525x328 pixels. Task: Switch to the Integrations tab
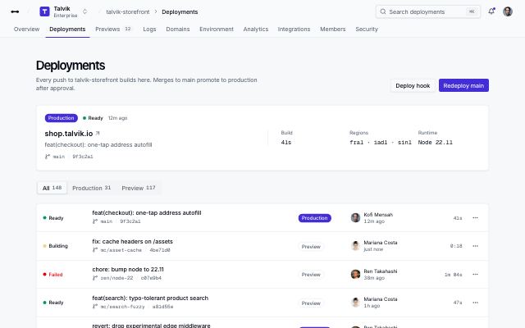click(x=294, y=30)
